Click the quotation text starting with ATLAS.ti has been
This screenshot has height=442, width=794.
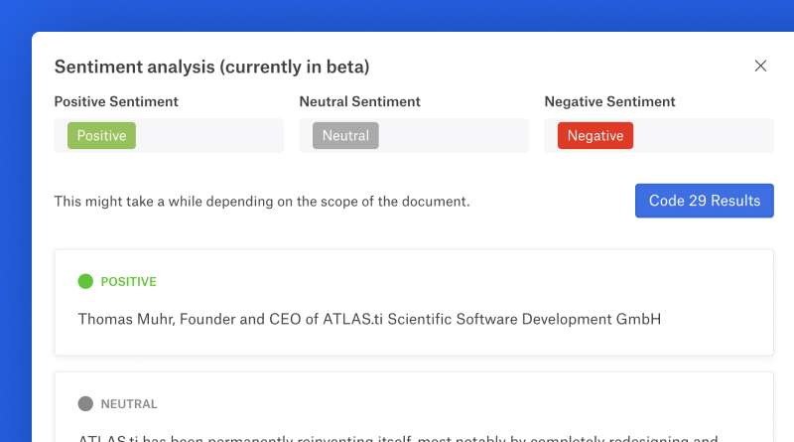(397, 437)
